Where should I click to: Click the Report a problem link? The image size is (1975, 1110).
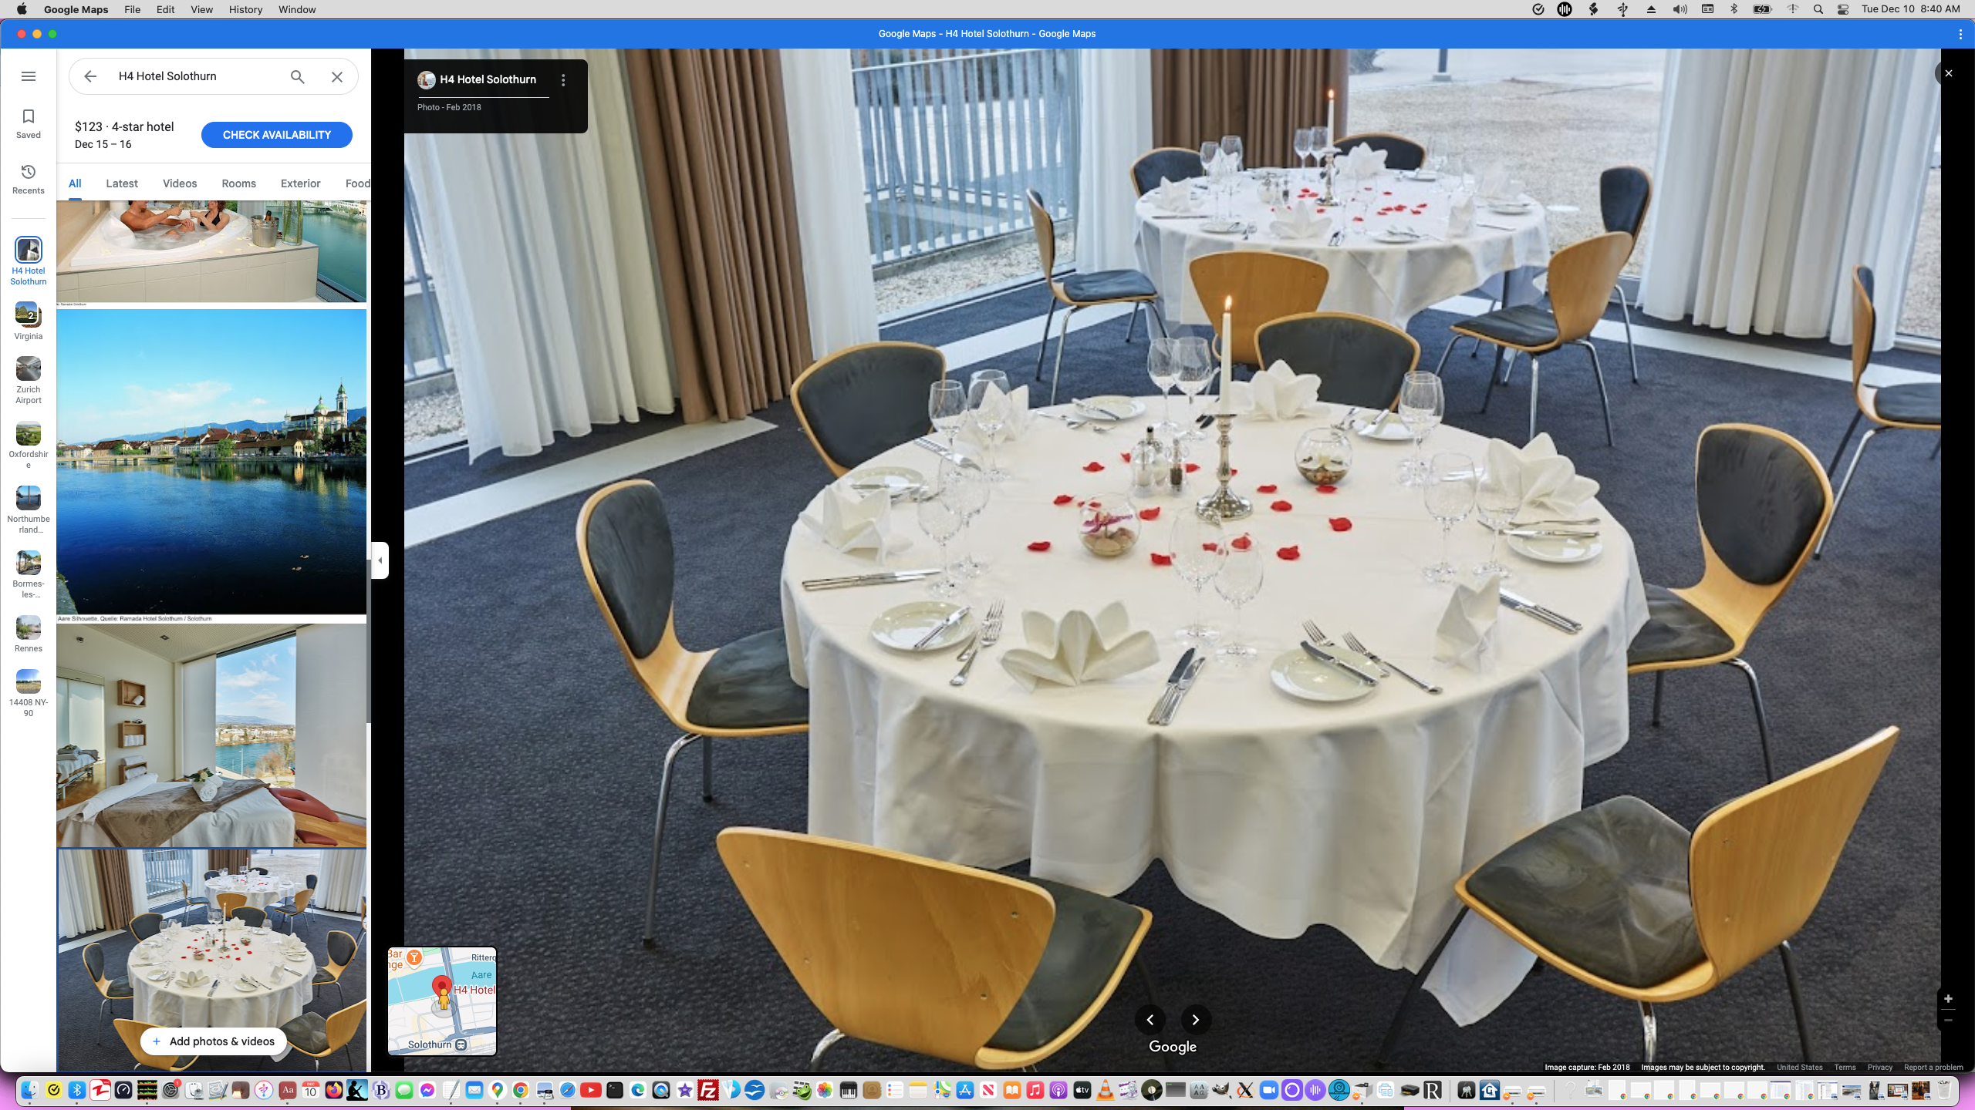(x=1933, y=1068)
